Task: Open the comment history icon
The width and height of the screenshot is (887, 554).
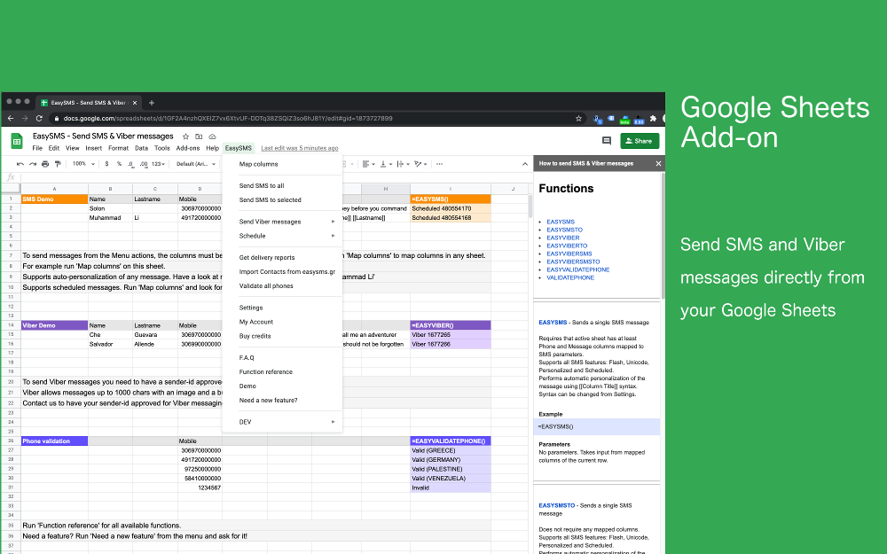Action: [607, 141]
